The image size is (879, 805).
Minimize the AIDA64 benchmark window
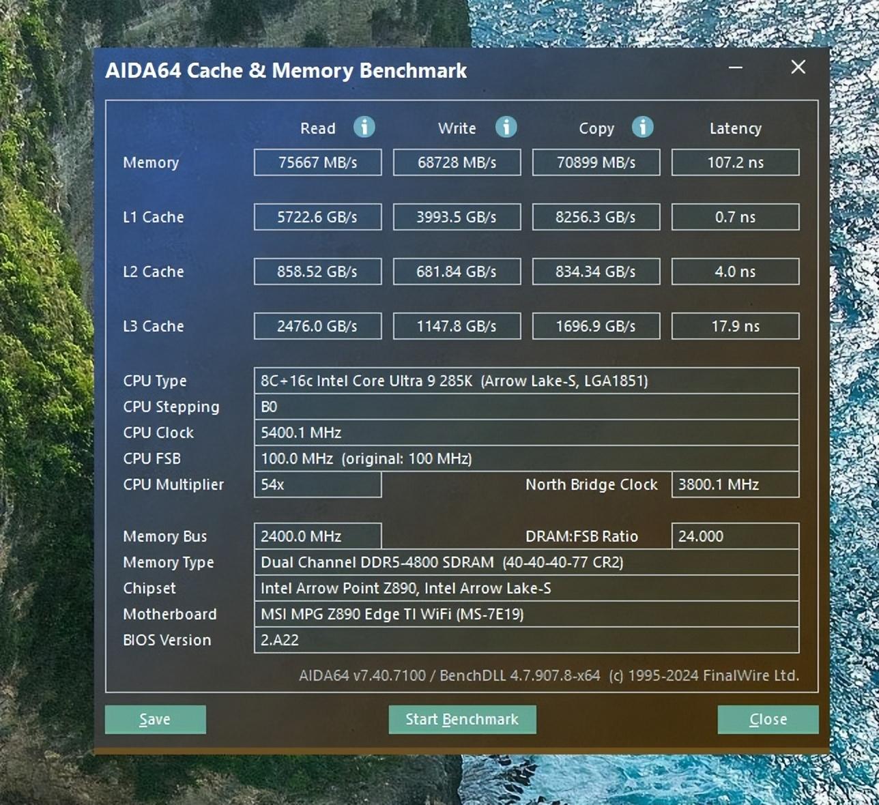pyautogui.click(x=736, y=68)
